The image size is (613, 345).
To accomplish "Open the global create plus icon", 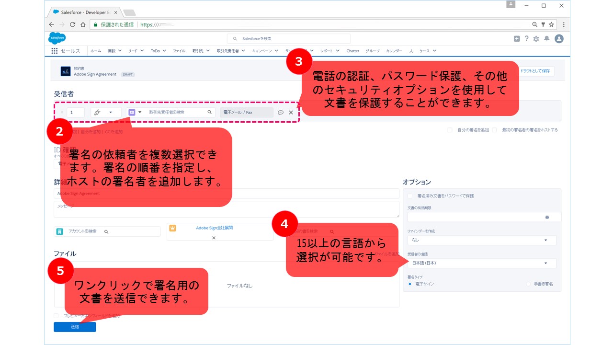I will pos(517,39).
